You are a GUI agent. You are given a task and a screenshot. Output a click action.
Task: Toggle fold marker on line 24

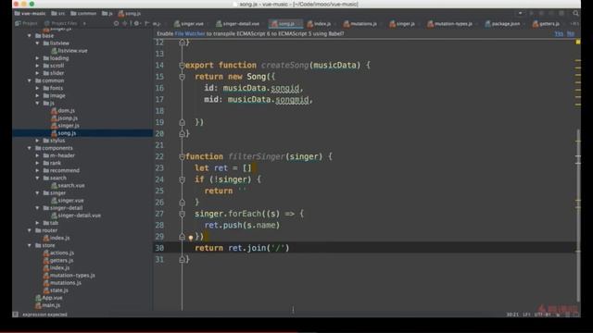coord(182,179)
